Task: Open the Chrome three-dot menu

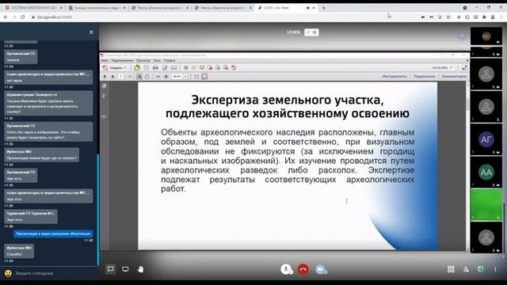Action: (501, 17)
